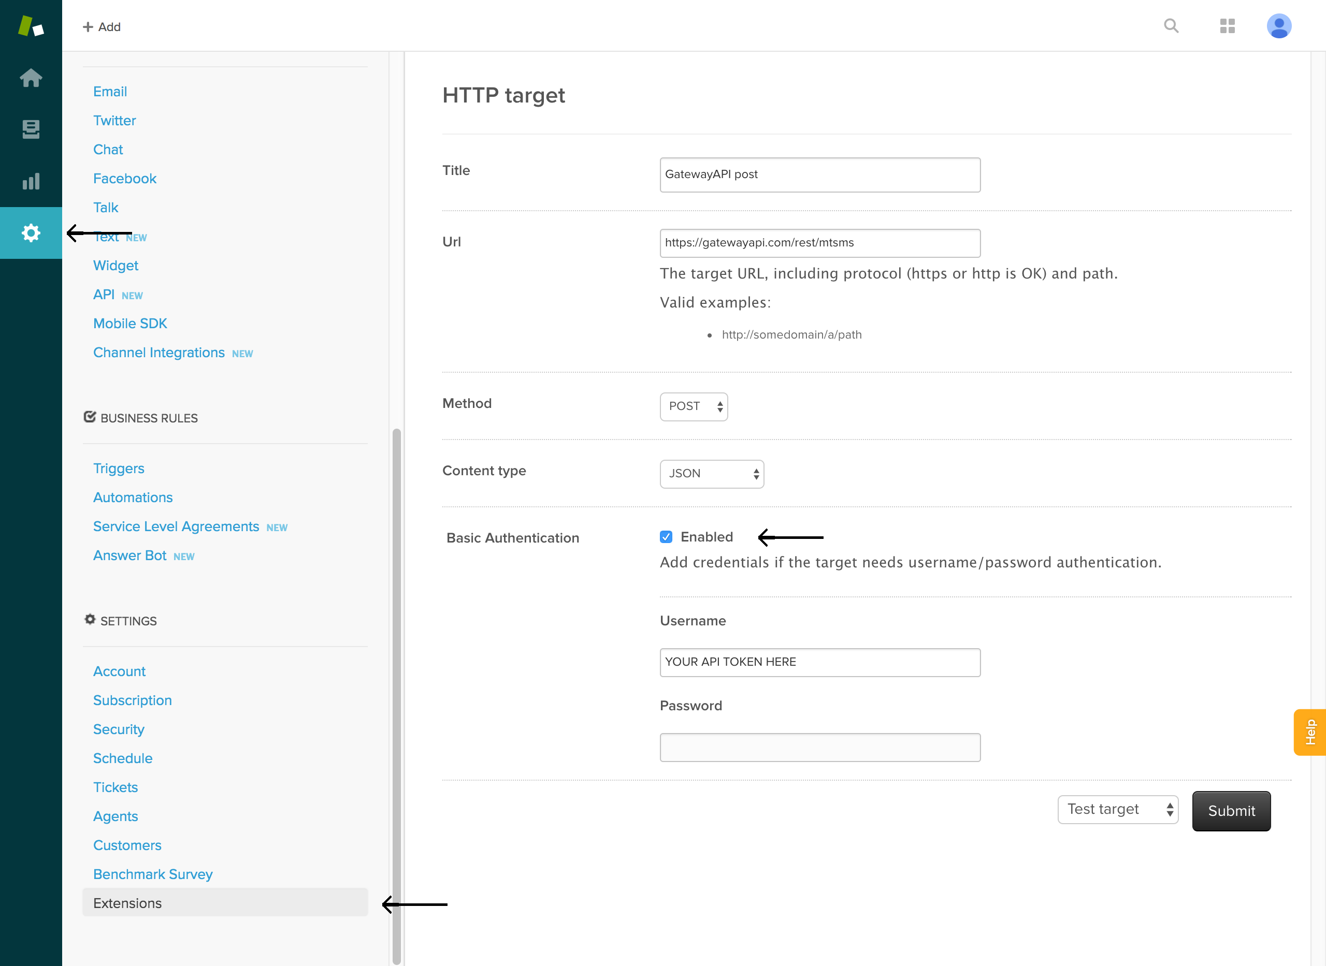Click the Search icon in top bar

pyautogui.click(x=1173, y=27)
